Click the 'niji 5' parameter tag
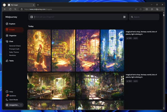Viewport: 167px width, 112px height. (135, 81)
